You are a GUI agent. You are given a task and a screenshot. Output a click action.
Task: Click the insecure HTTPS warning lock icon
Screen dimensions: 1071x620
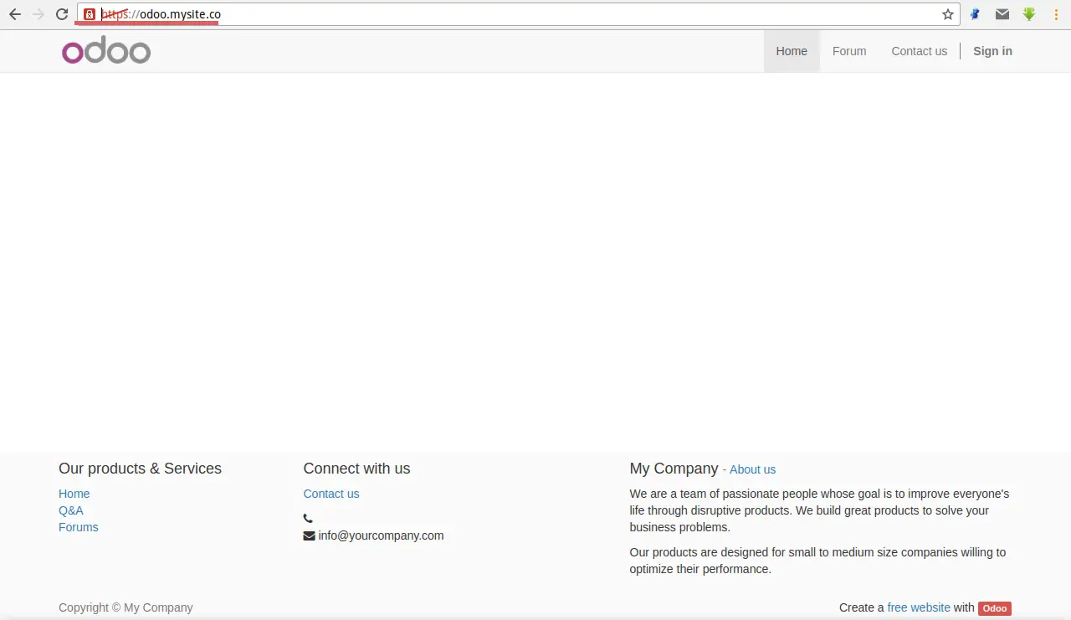[x=90, y=14]
